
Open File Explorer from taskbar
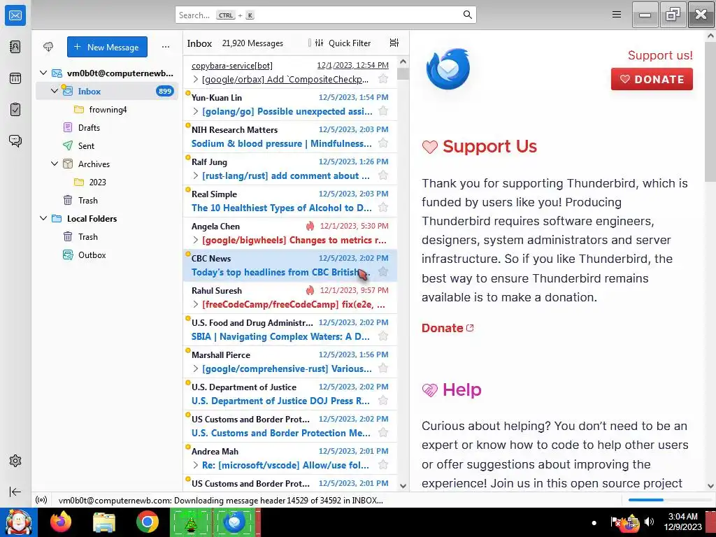(x=104, y=522)
